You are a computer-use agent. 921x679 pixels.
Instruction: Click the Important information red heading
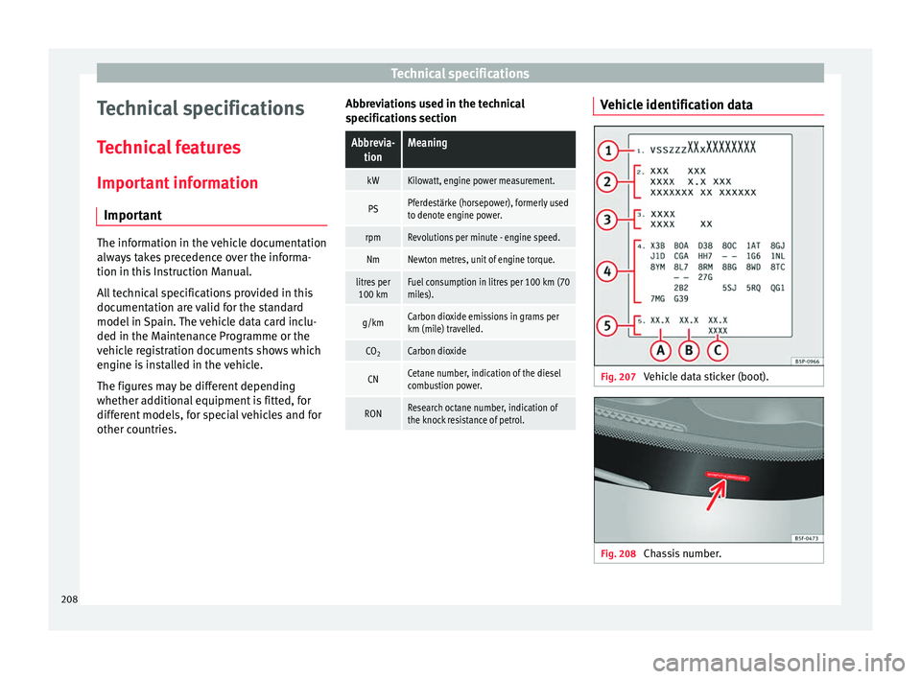pos(177,182)
